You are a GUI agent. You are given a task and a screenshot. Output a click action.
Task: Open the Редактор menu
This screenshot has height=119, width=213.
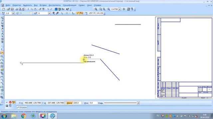[17, 5]
